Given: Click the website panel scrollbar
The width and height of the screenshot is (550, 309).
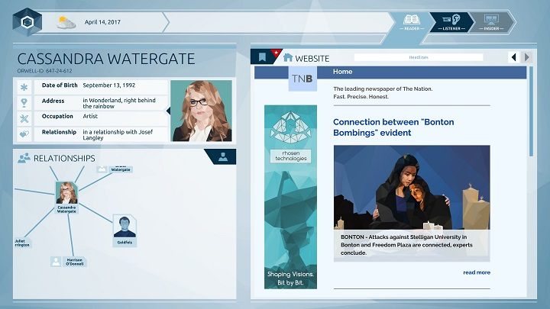Looking at the screenshot, I should pos(531,114).
